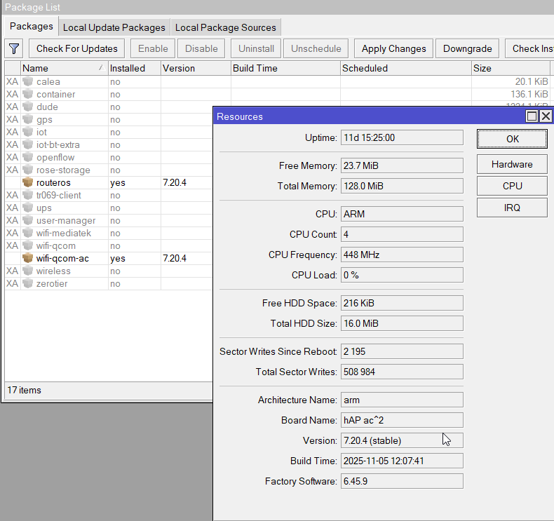This screenshot has width=554, height=521.
Task: Sort by the Build Time column header
Action: tap(285, 68)
